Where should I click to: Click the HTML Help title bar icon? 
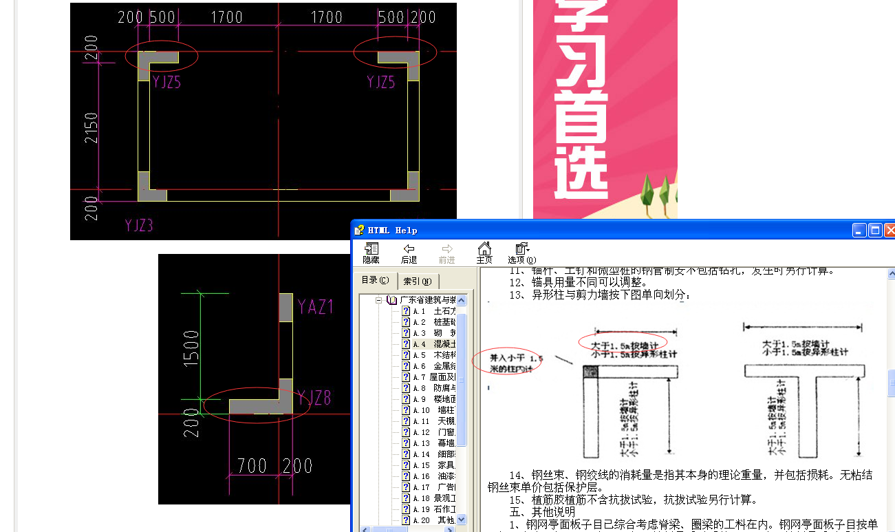click(x=360, y=230)
